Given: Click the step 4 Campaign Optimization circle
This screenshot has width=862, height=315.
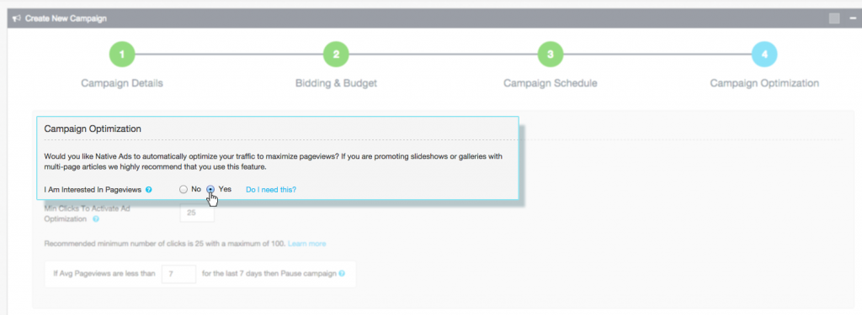Looking at the screenshot, I should point(764,55).
